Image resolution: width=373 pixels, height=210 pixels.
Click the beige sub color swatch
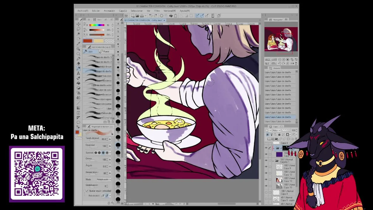click(x=98, y=41)
